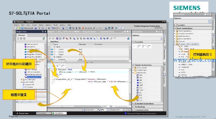The image size is (216, 119).
Task: Select User_Constants tag table
Action: (x=33, y=77)
